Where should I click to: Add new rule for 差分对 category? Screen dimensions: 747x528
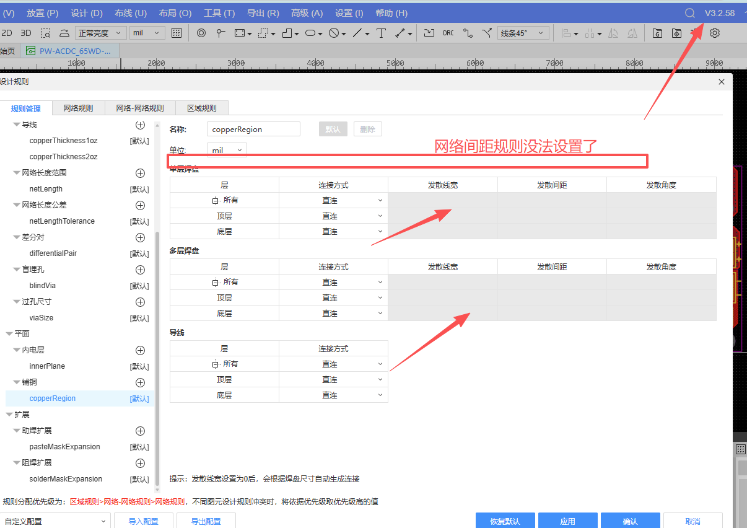click(140, 237)
